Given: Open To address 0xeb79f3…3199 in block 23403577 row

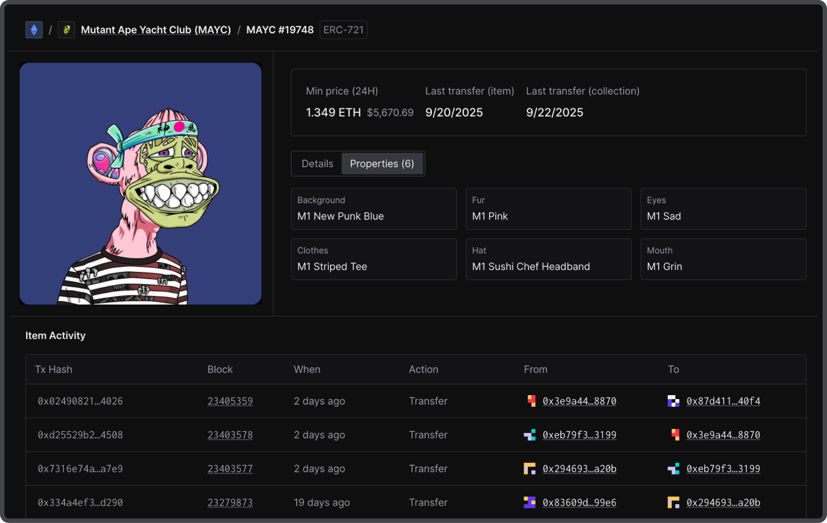Looking at the screenshot, I should (x=723, y=469).
